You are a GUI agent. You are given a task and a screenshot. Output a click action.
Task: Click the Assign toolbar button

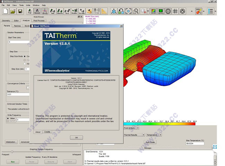97,11
